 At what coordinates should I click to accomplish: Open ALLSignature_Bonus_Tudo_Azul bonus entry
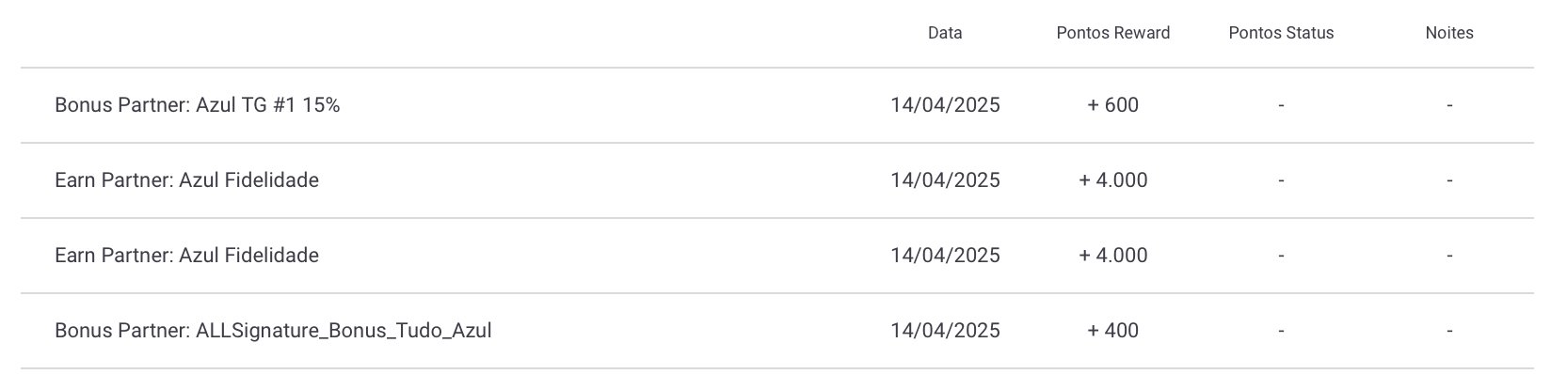coord(777,331)
